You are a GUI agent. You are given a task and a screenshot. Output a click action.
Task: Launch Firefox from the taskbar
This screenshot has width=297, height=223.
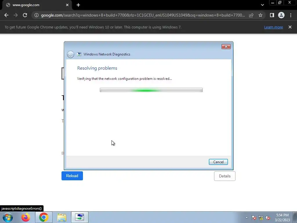[26, 217]
